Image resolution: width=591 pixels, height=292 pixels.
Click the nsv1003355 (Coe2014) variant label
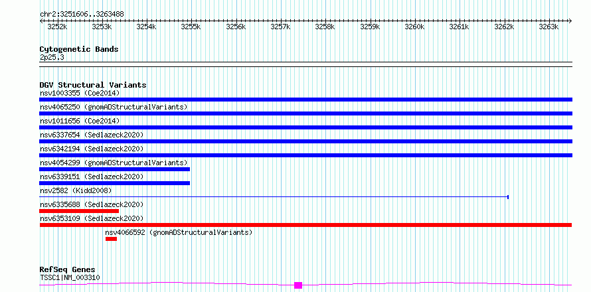(80, 93)
